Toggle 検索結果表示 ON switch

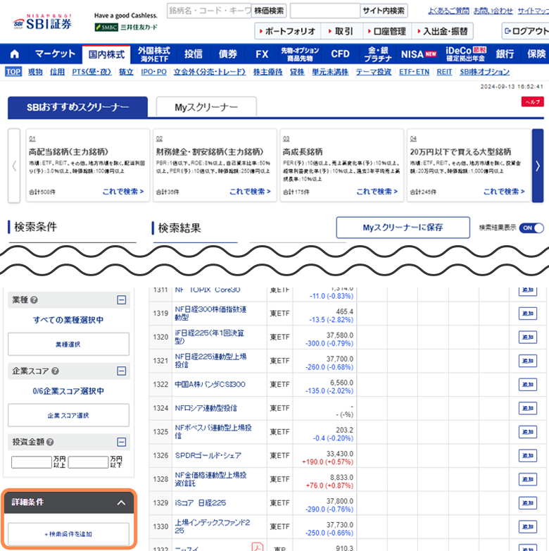pyautogui.click(x=532, y=228)
